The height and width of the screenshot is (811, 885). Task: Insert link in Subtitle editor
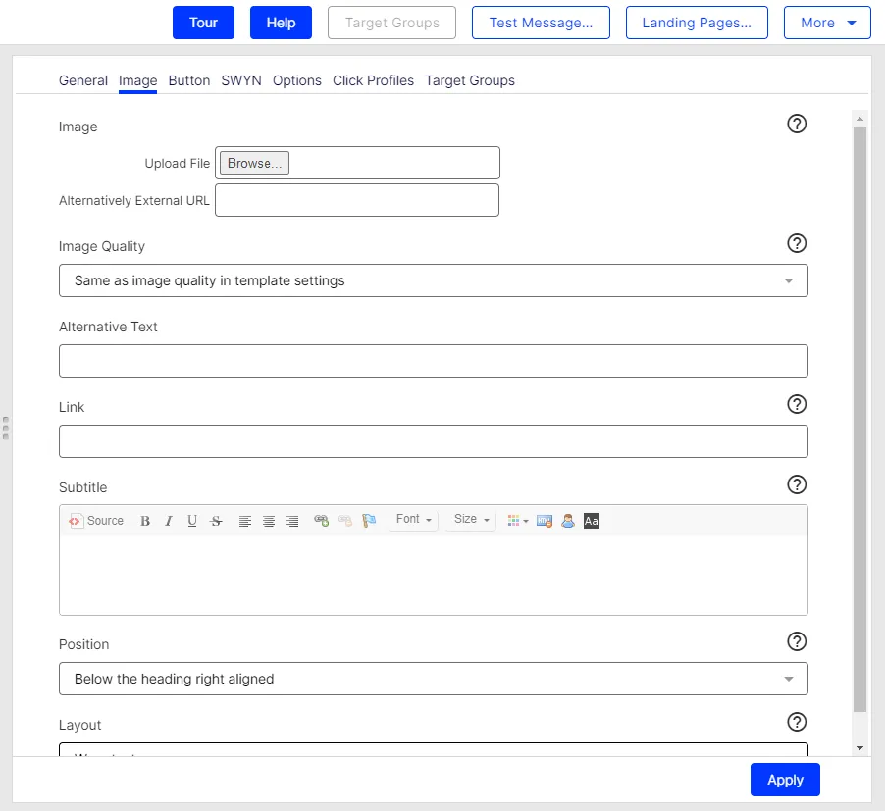click(x=321, y=521)
